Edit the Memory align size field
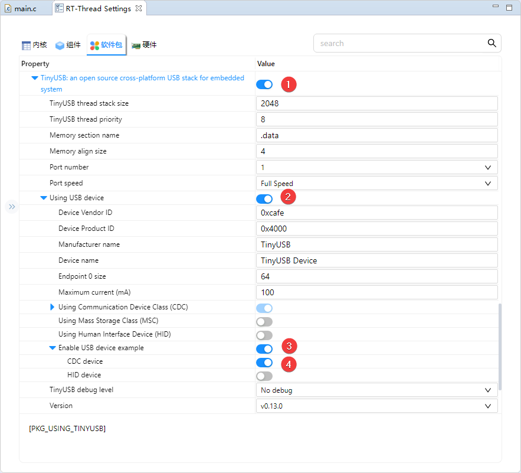521x473 pixels. (x=377, y=151)
